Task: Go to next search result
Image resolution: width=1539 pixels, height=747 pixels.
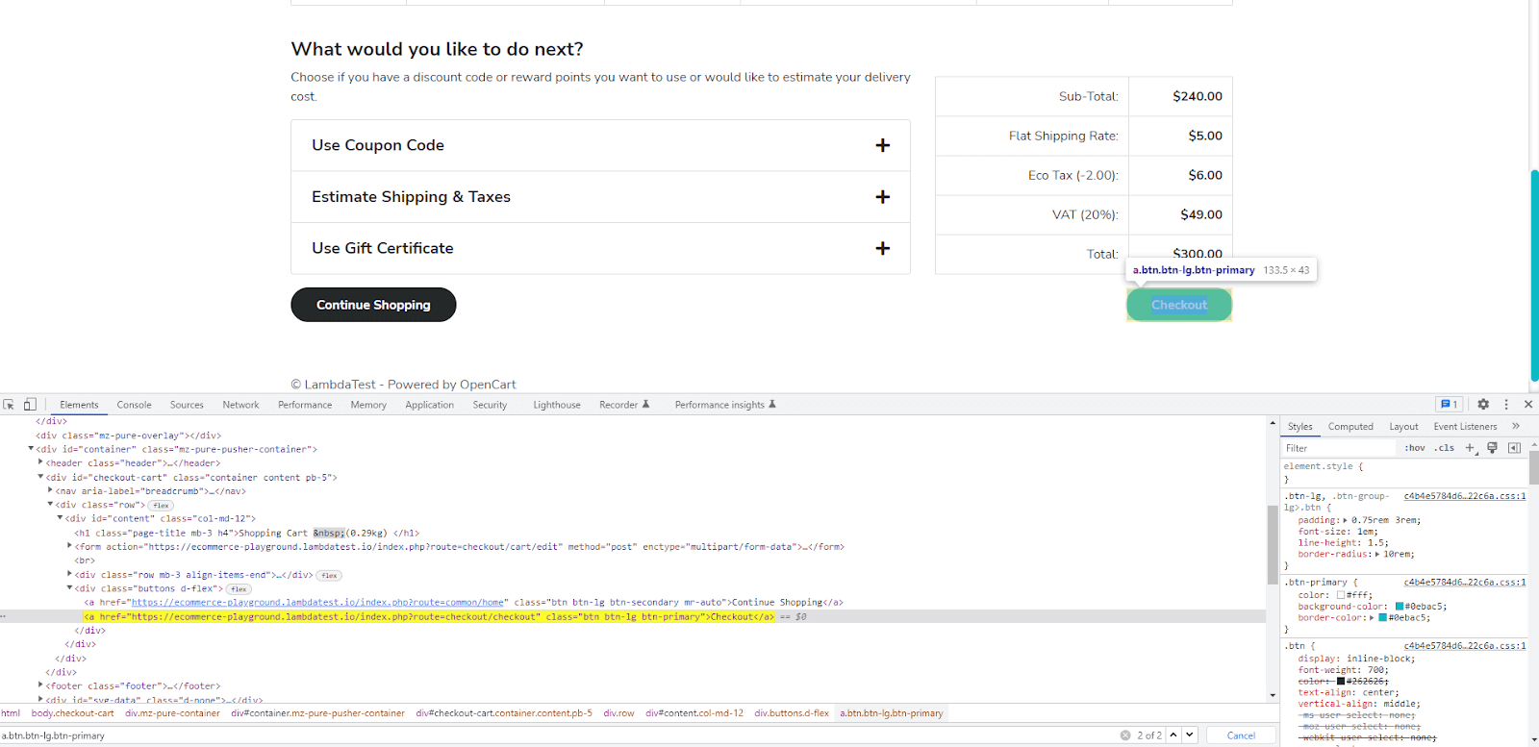Action: coord(1190,735)
